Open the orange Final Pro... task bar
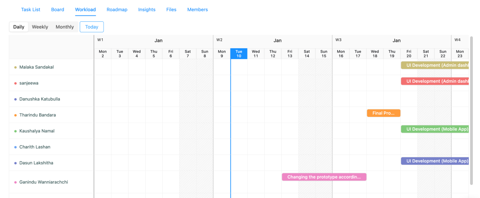Screen dimensions: 480x198 click(384, 113)
